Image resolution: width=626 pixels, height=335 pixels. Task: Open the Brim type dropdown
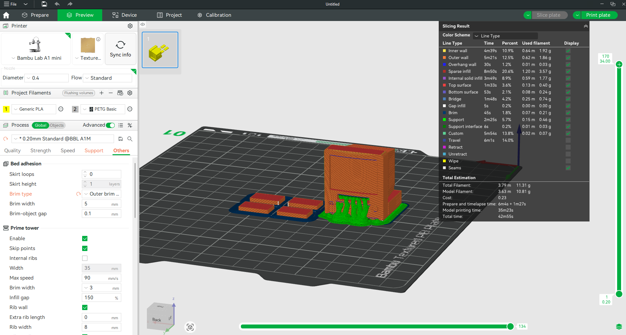pos(102,194)
